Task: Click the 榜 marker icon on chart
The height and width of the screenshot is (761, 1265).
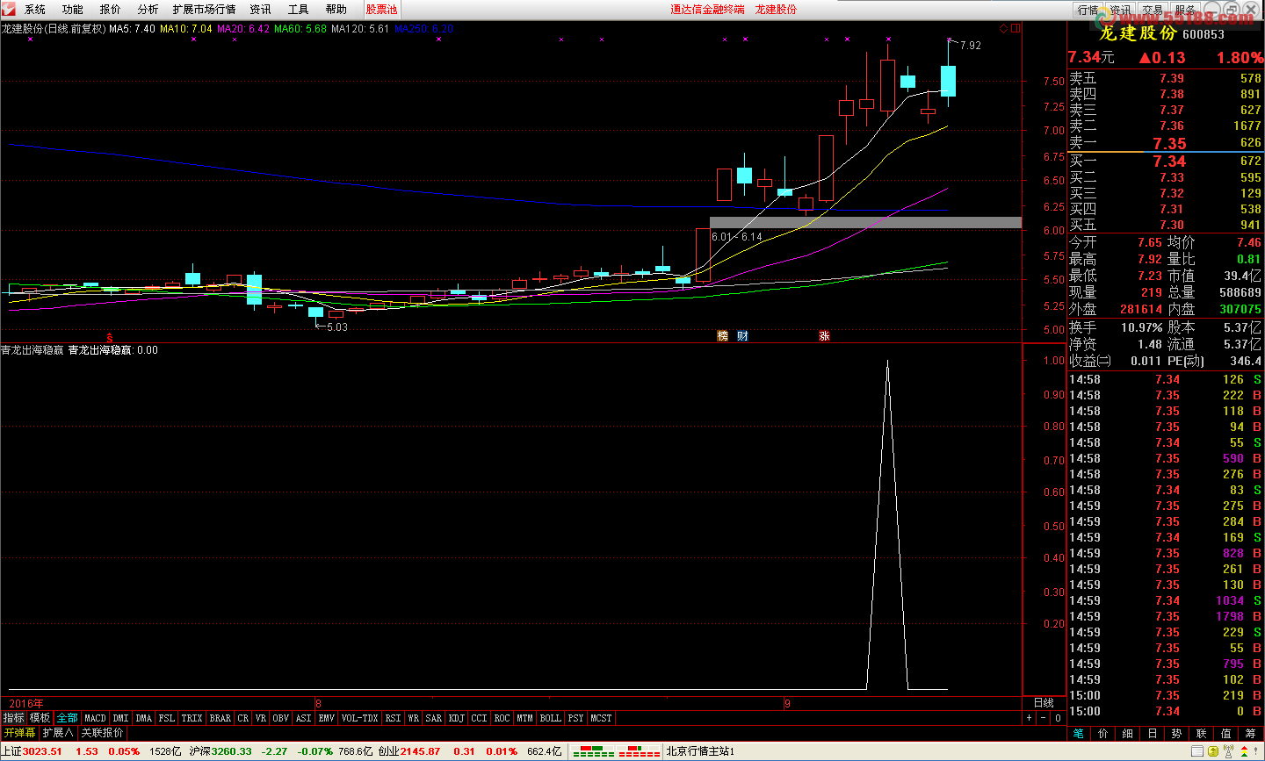Action: coord(723,336)
